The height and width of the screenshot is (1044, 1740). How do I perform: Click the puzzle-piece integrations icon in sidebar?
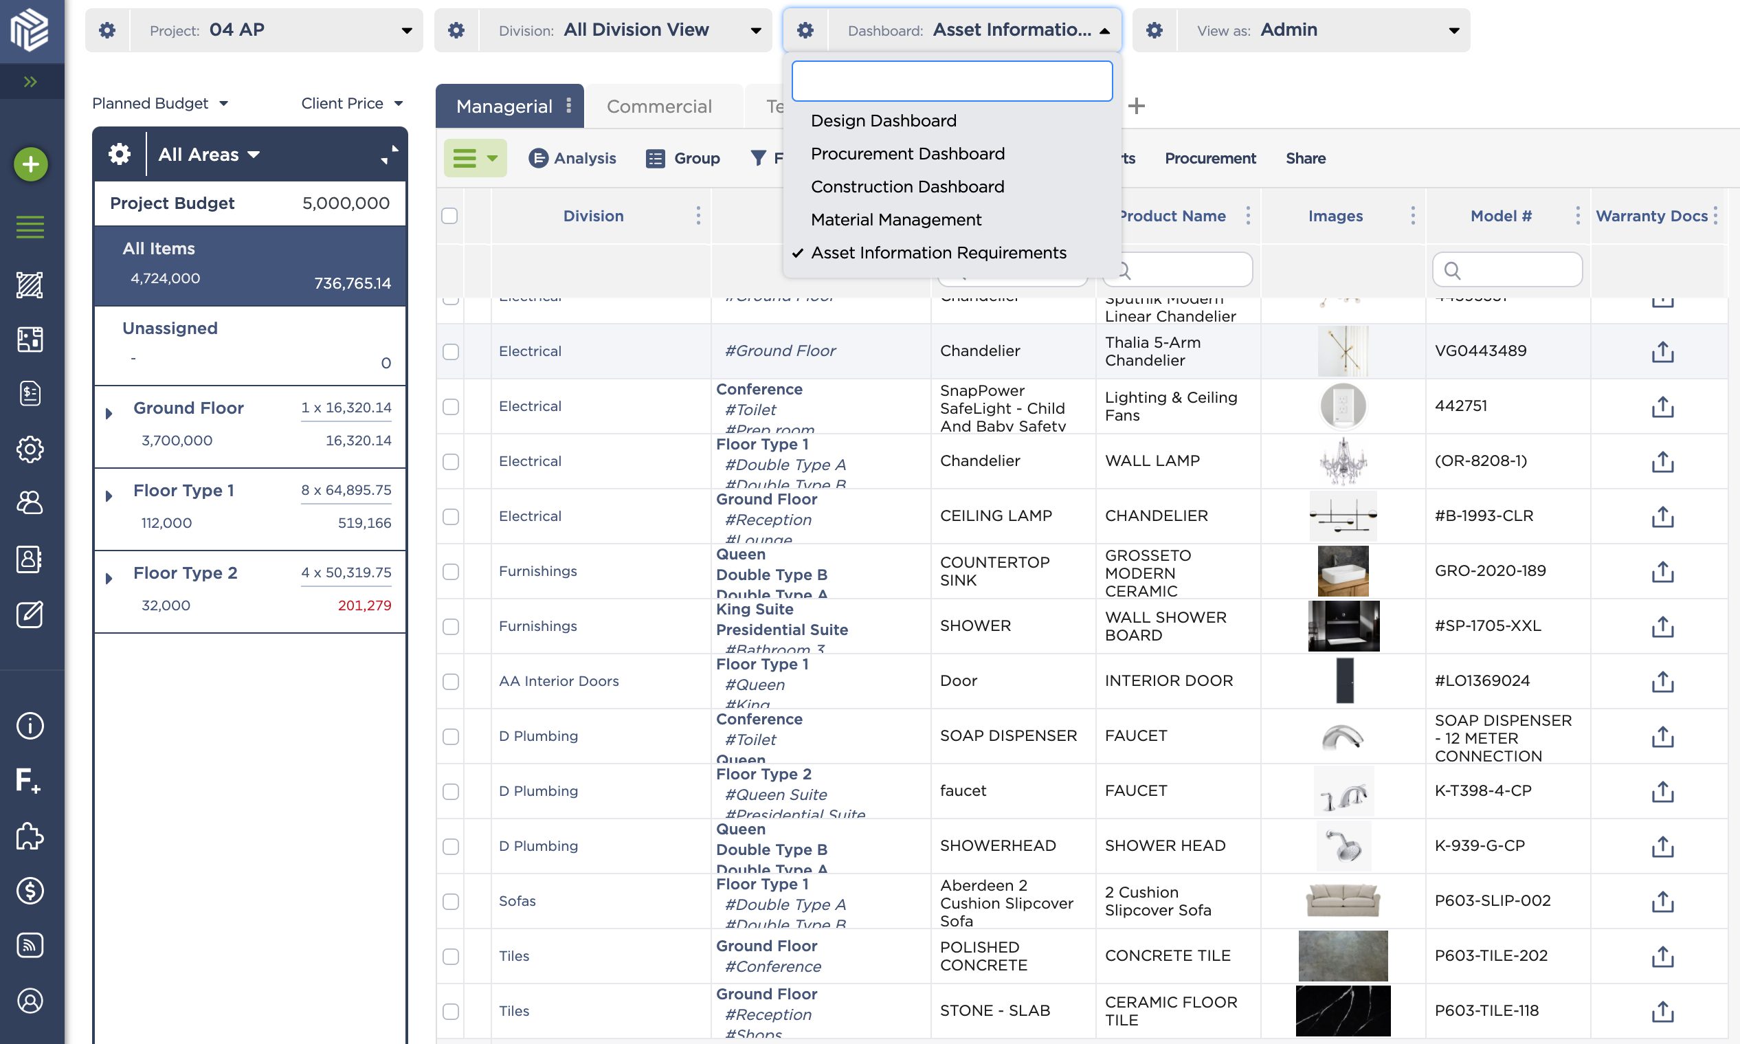[x=30, y=837]
